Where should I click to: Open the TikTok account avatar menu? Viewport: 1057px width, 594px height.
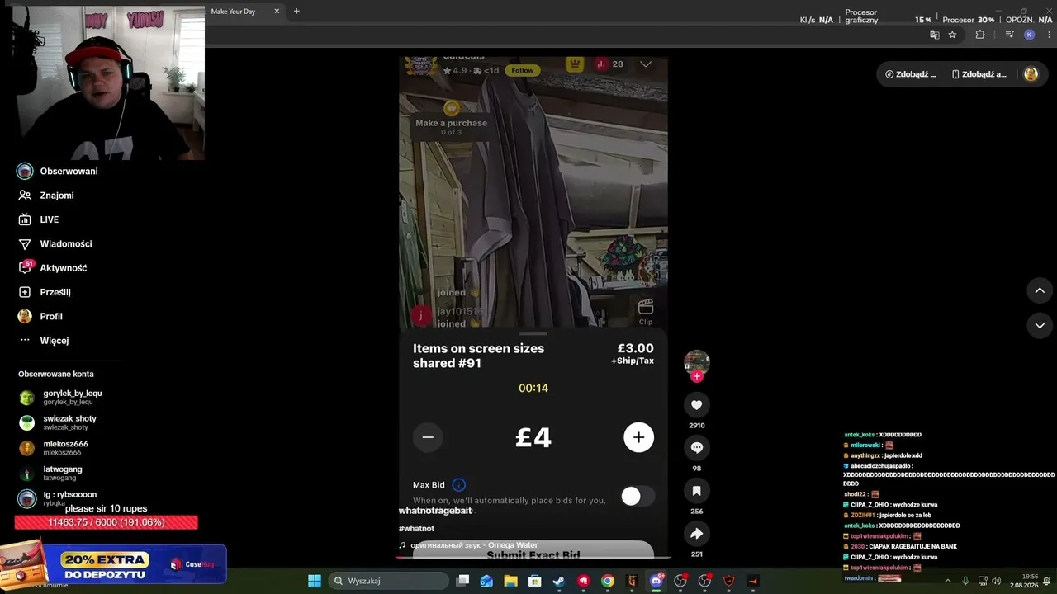pyautogui.click(x=1031, y=74)
